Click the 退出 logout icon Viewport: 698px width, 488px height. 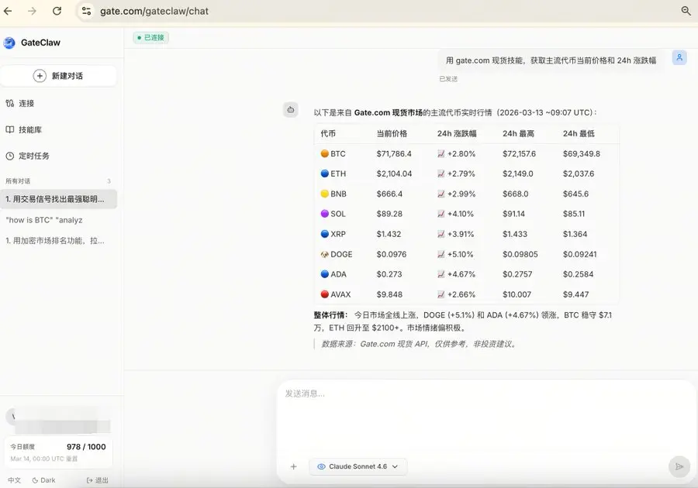click(89, 480)
